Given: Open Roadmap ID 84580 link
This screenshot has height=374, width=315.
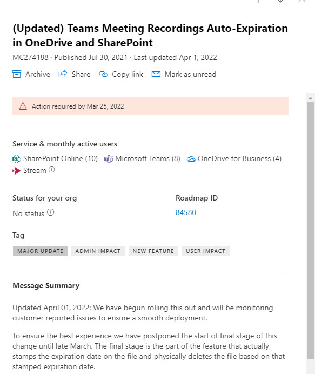Looking at the screenshot, I should [186, 212].
